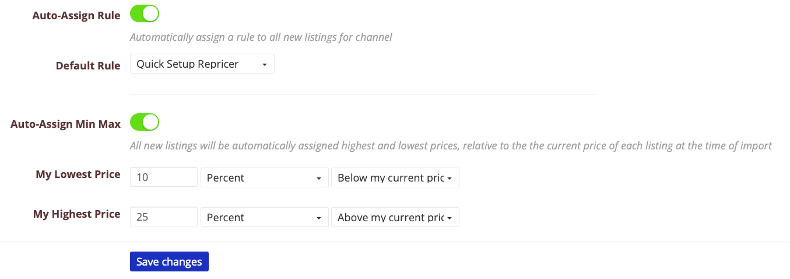The image size is (790, 279).
Task: Click the caret arrow beside Quick Setup Repricer
Action: [x=265, y=65]
